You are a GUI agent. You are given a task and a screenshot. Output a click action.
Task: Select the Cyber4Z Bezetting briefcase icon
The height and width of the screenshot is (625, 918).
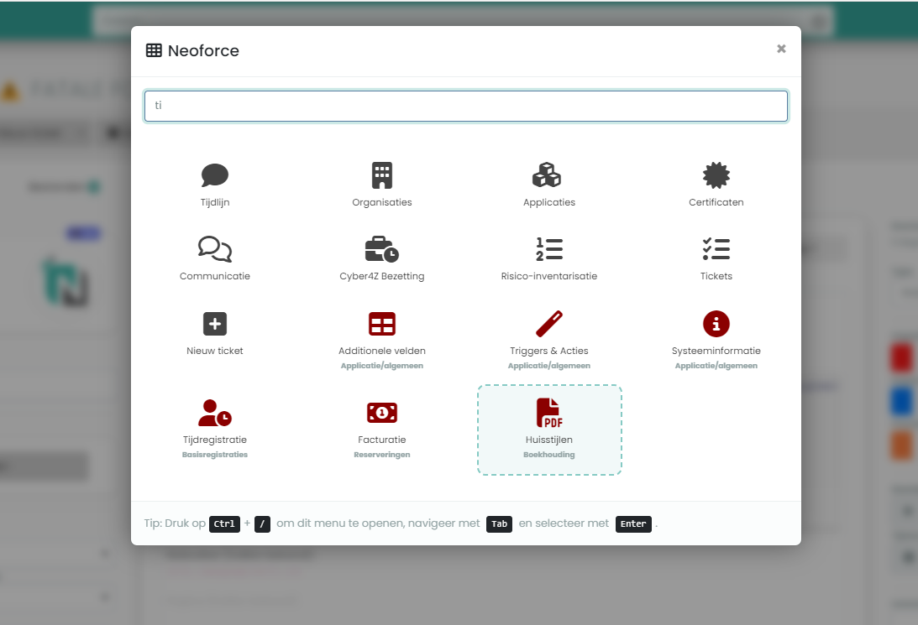click(382, 249)
